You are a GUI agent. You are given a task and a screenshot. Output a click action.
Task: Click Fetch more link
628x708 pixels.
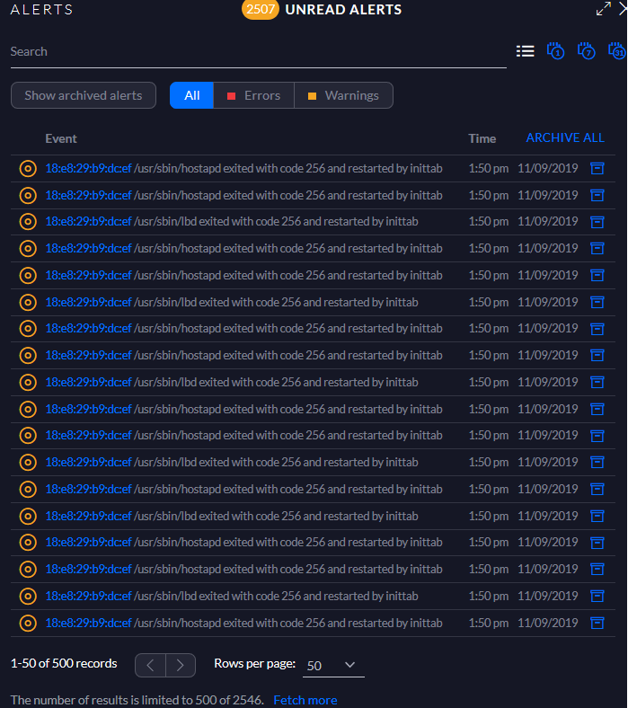click(x=305, y=700)
